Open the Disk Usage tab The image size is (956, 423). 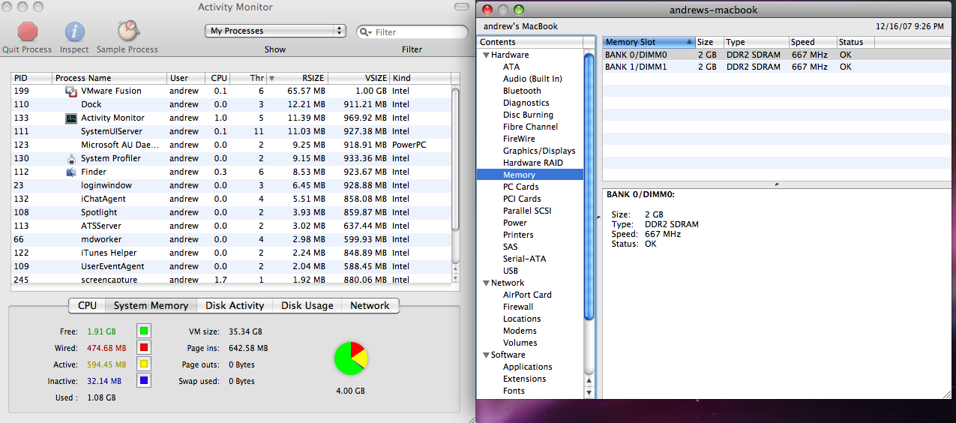coord(307,306)
